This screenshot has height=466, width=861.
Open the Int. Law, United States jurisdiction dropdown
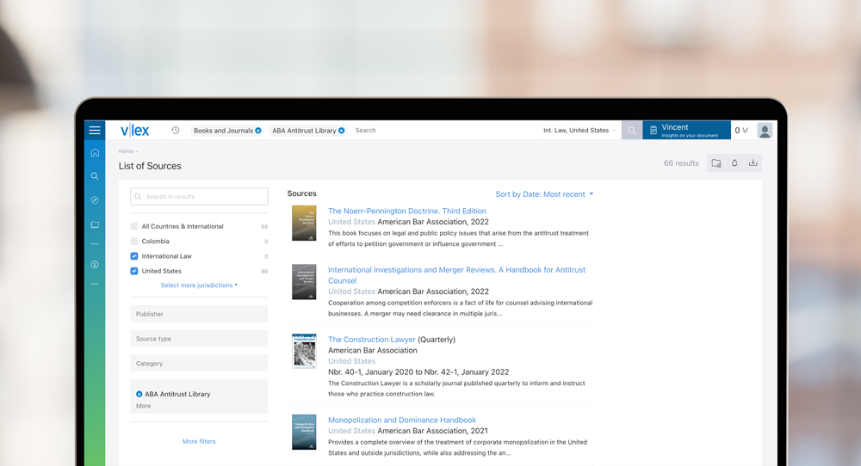579,131
